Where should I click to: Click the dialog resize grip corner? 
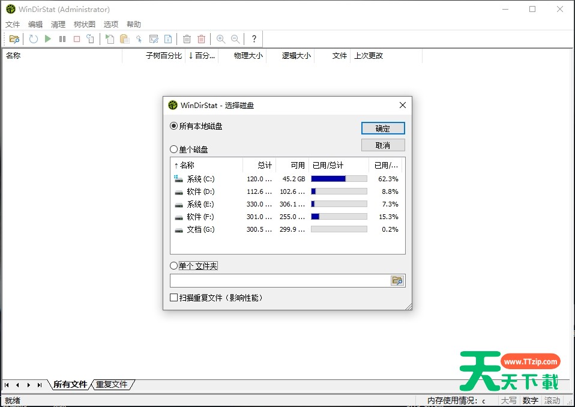[409, 307]
